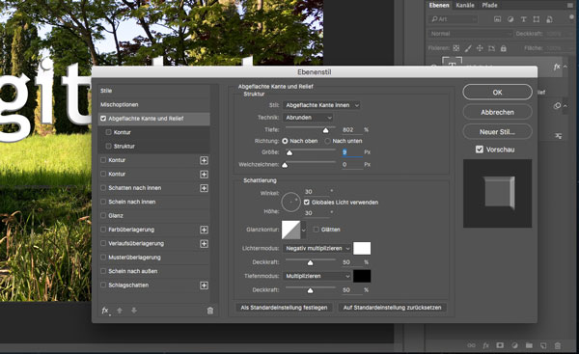This screenshot has height=354, width=579.
Task: Enable Schein nach innen checkbox
Action: click(103, 202)
